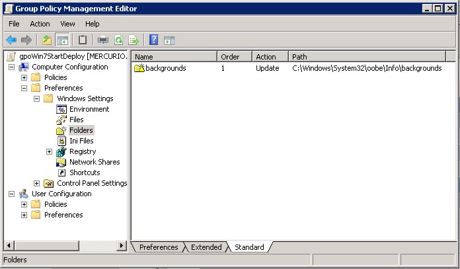
Task: Click the Refresh toolbar icon
Action: [119, 40]
